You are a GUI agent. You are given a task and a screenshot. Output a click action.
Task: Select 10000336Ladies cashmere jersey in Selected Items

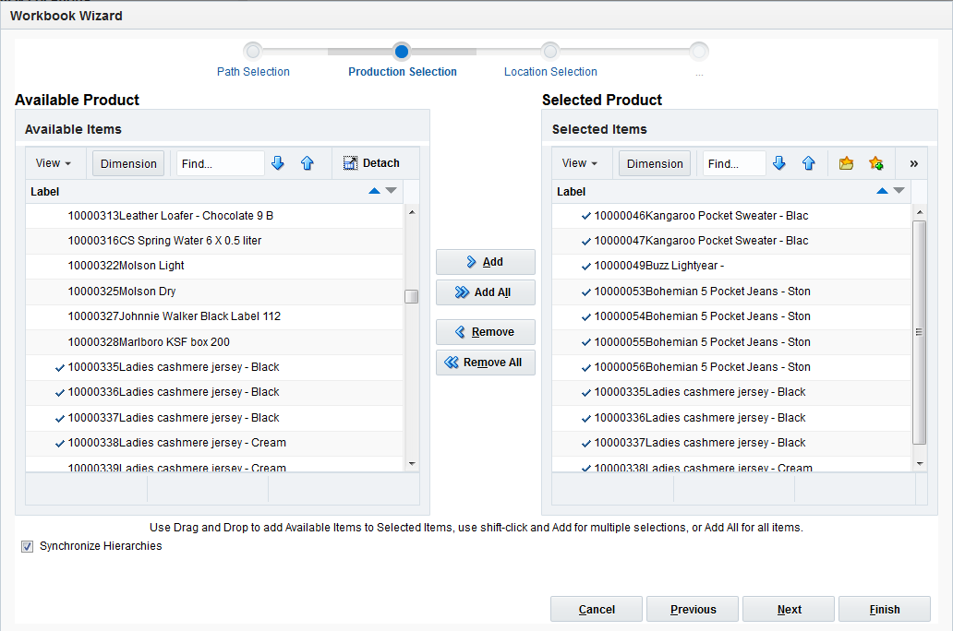(x=731, y=418)
